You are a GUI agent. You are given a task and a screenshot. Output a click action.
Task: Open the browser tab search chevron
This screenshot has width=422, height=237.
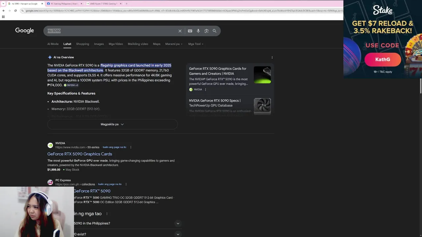click(x=3, y=4)
